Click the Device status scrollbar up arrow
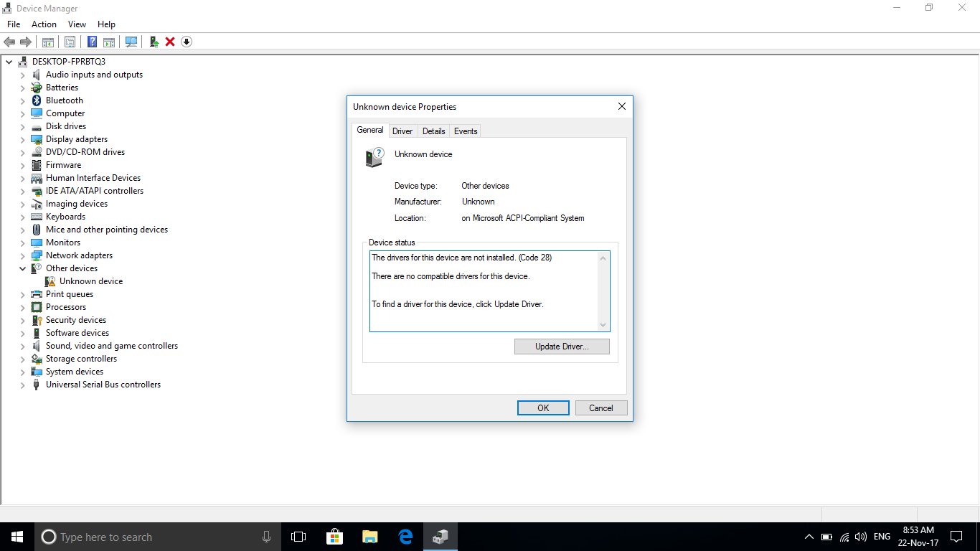Viewport: 980px width, 551px height. pos(603,258)
